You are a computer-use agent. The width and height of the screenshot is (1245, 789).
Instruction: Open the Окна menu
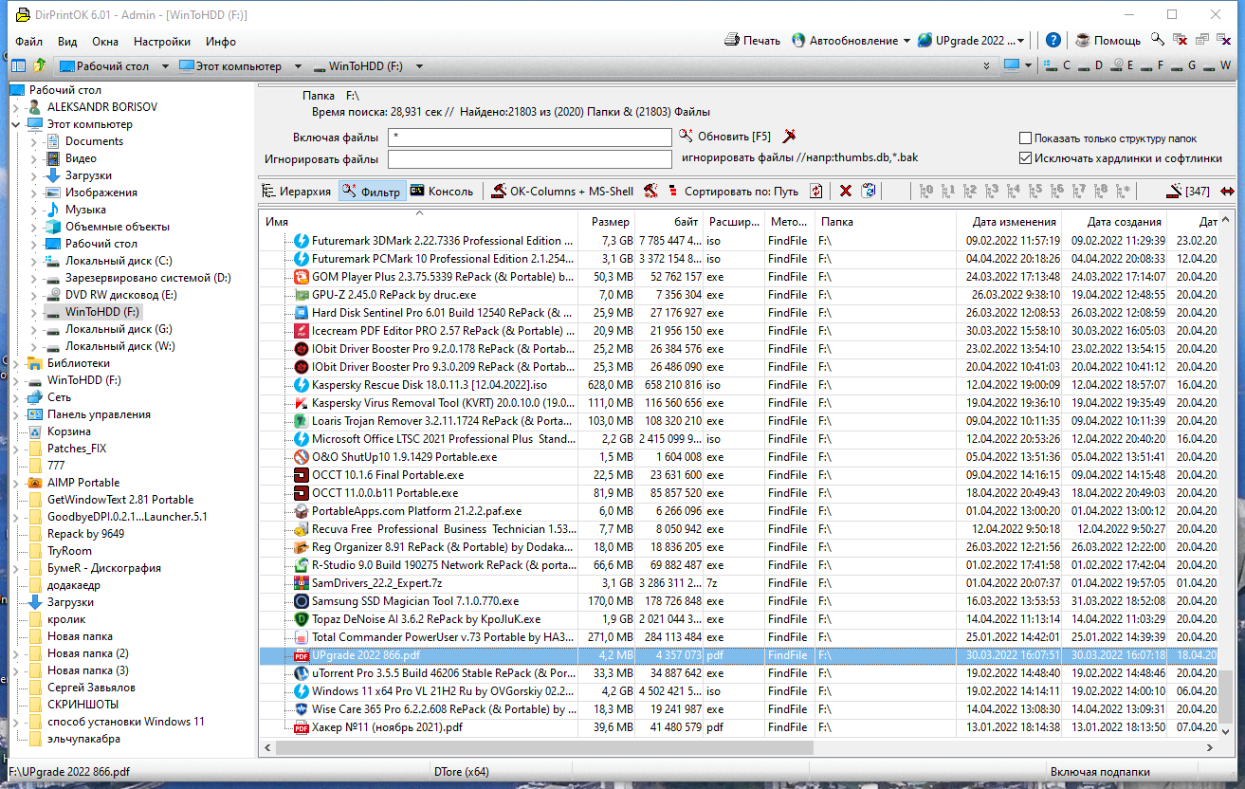pos(105,42)
